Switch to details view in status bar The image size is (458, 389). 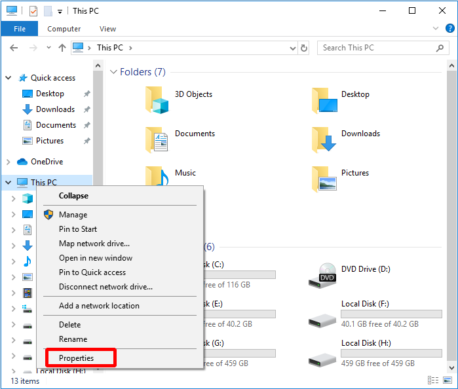pyautogui.click(x=433, y=380)
